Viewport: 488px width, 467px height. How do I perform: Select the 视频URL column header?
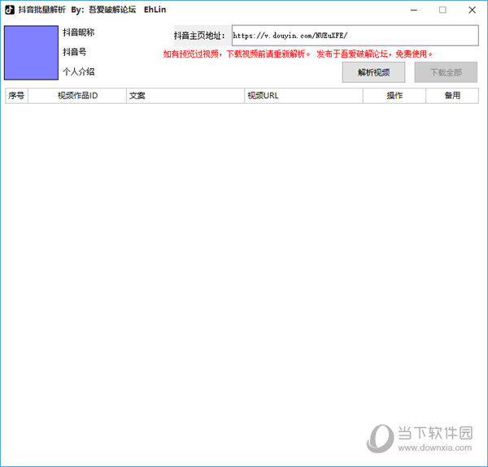[303, 96]
